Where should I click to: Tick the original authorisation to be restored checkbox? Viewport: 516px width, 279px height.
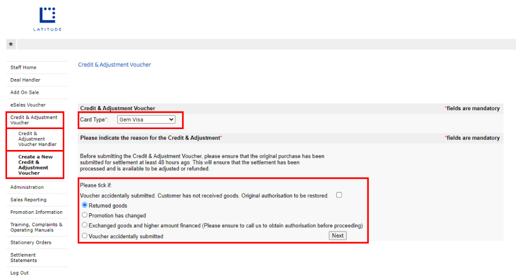tap(339, 195)
